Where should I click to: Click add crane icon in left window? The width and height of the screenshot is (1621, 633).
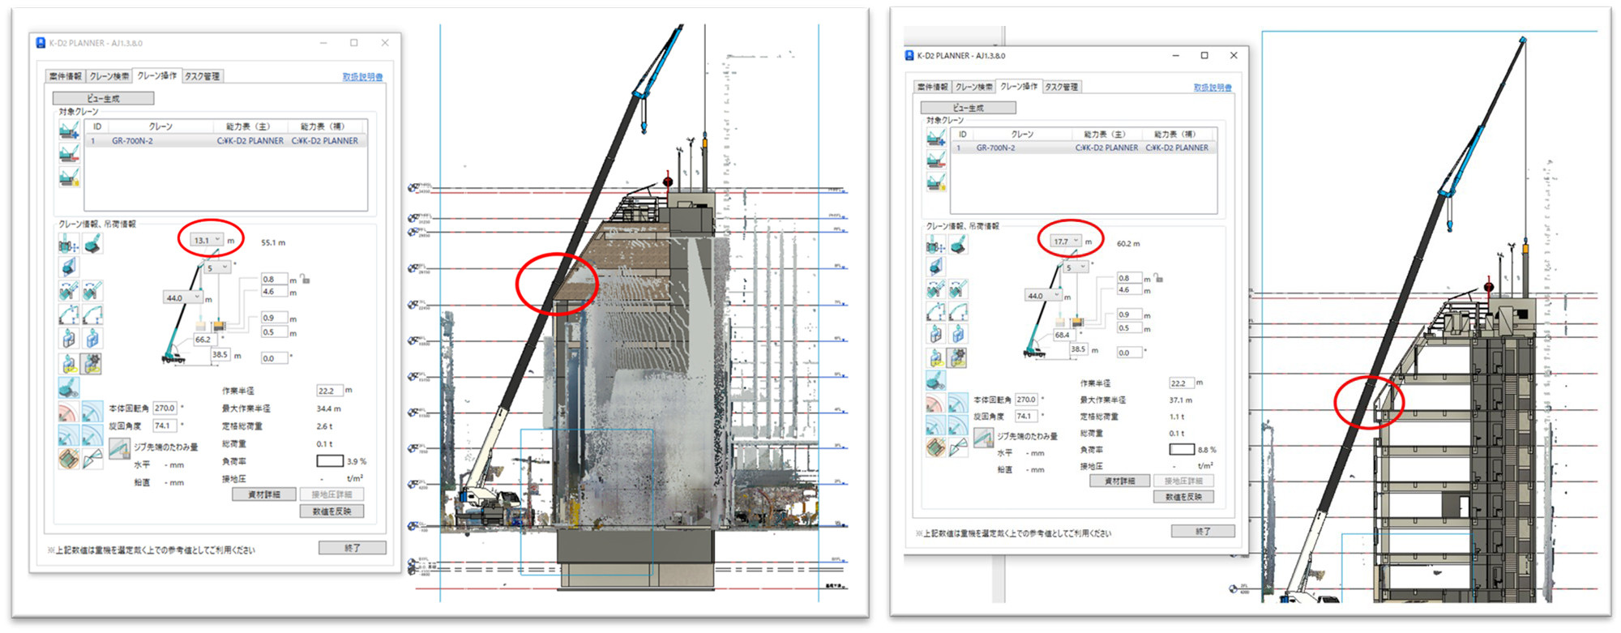pyautogui.click(x=69, y=130)
